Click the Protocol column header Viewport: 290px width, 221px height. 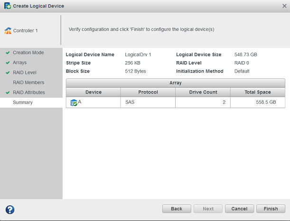point(148,92)
